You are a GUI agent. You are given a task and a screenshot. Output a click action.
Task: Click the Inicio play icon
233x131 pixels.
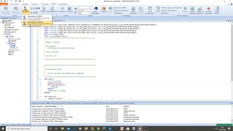click(x=158, y=9)
